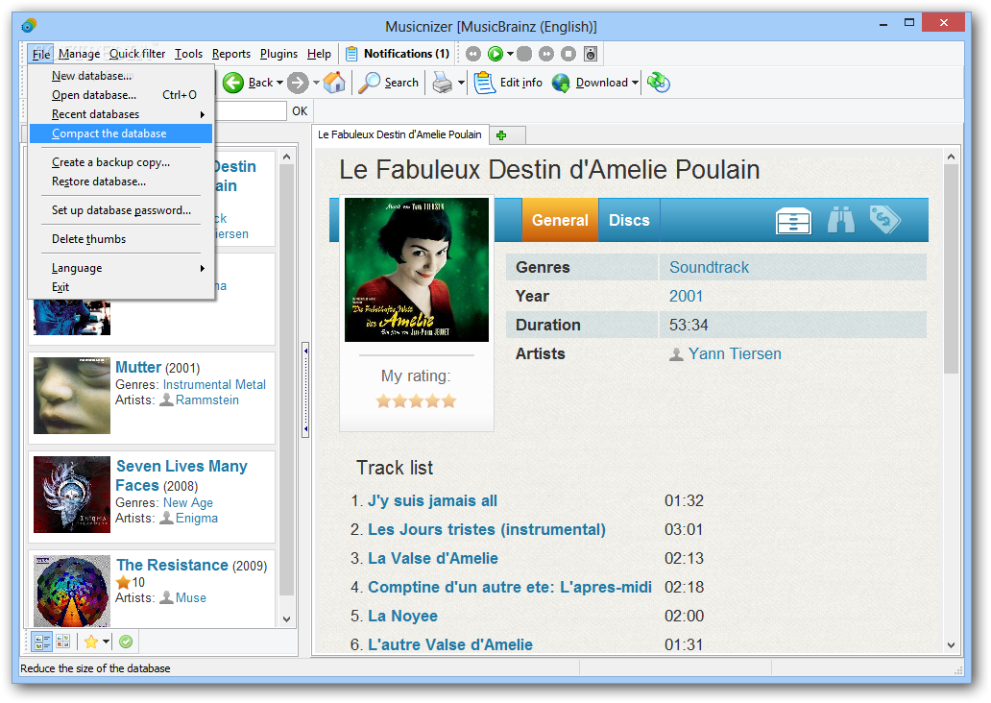Click the Amelie album cover

point(417,270)
